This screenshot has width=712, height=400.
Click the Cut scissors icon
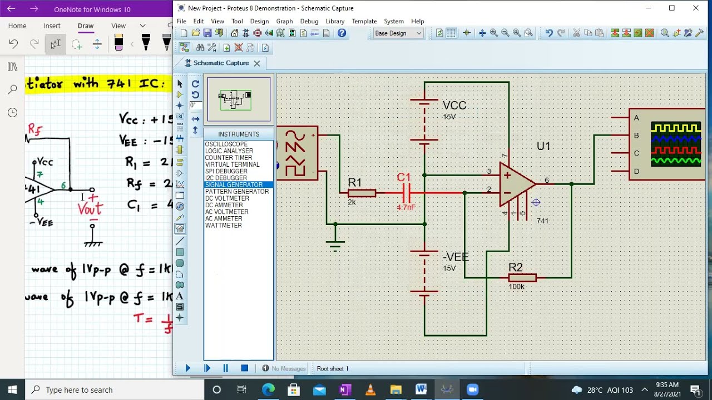pyautogui.click(x=576, y=33)
